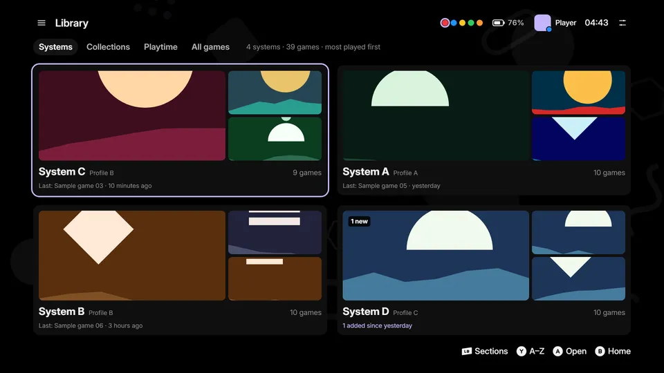Switch to the Collections tab
The height and width of the screenshot is (373, 664).
(x=108, y=47)
